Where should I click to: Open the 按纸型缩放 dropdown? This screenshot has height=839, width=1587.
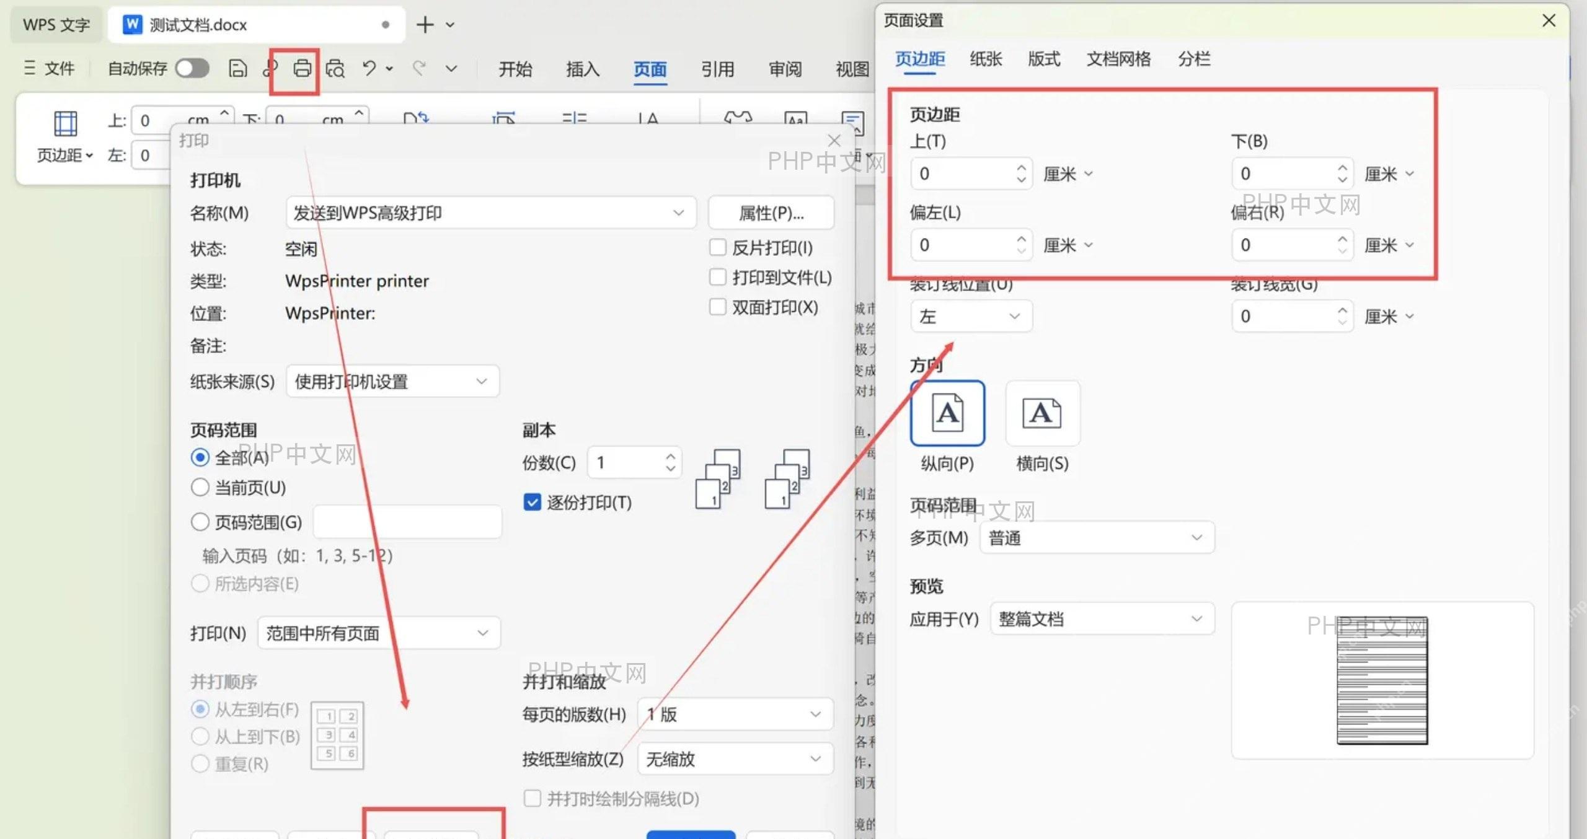735,758
